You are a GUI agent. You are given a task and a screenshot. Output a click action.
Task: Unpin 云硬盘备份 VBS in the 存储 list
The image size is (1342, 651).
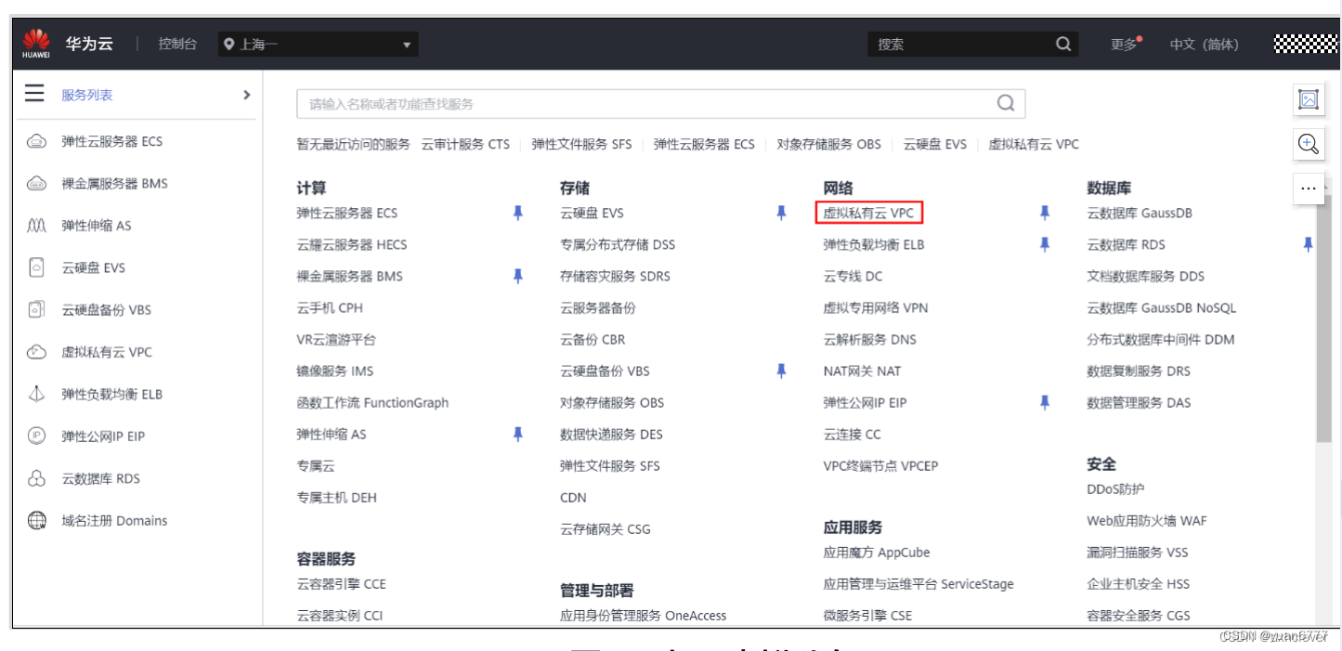pos(781,371)
